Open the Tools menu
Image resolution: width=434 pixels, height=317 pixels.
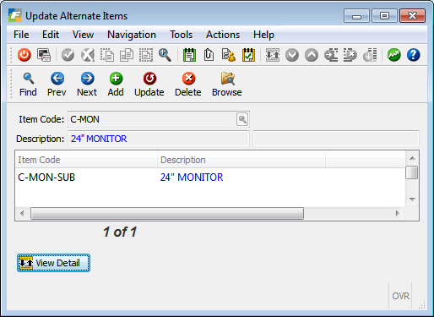click(182, 35)
